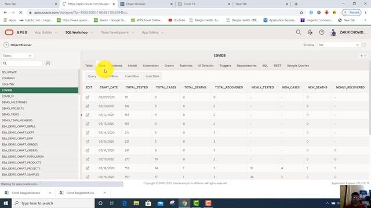Click the Type here to search box
This screenshot has height=208, width=371.
click(x=53, y=203)
